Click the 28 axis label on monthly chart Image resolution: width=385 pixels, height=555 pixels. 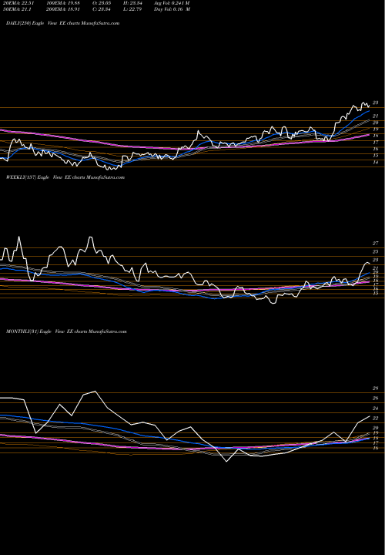376,388
